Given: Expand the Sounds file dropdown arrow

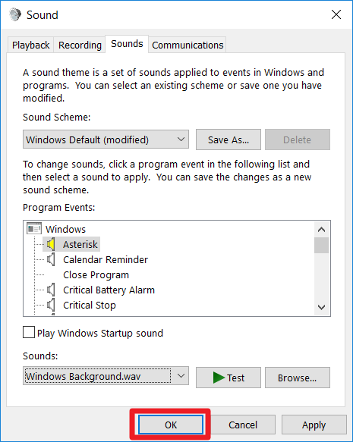Looking at the screenshot, I should [x=181, y=376].
